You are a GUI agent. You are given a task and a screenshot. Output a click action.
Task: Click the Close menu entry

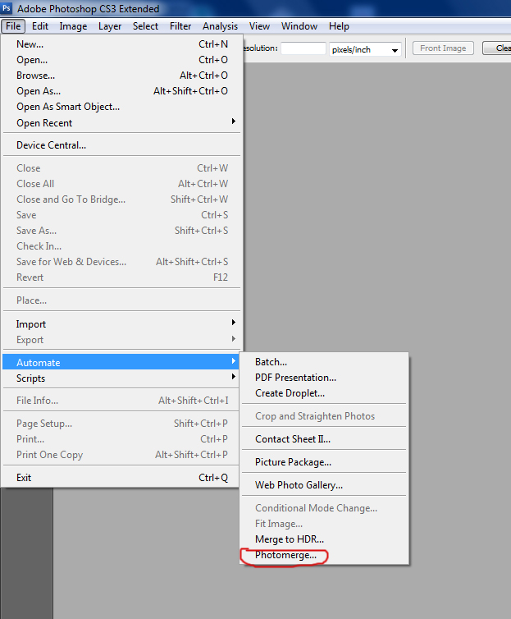pos(121,168)
